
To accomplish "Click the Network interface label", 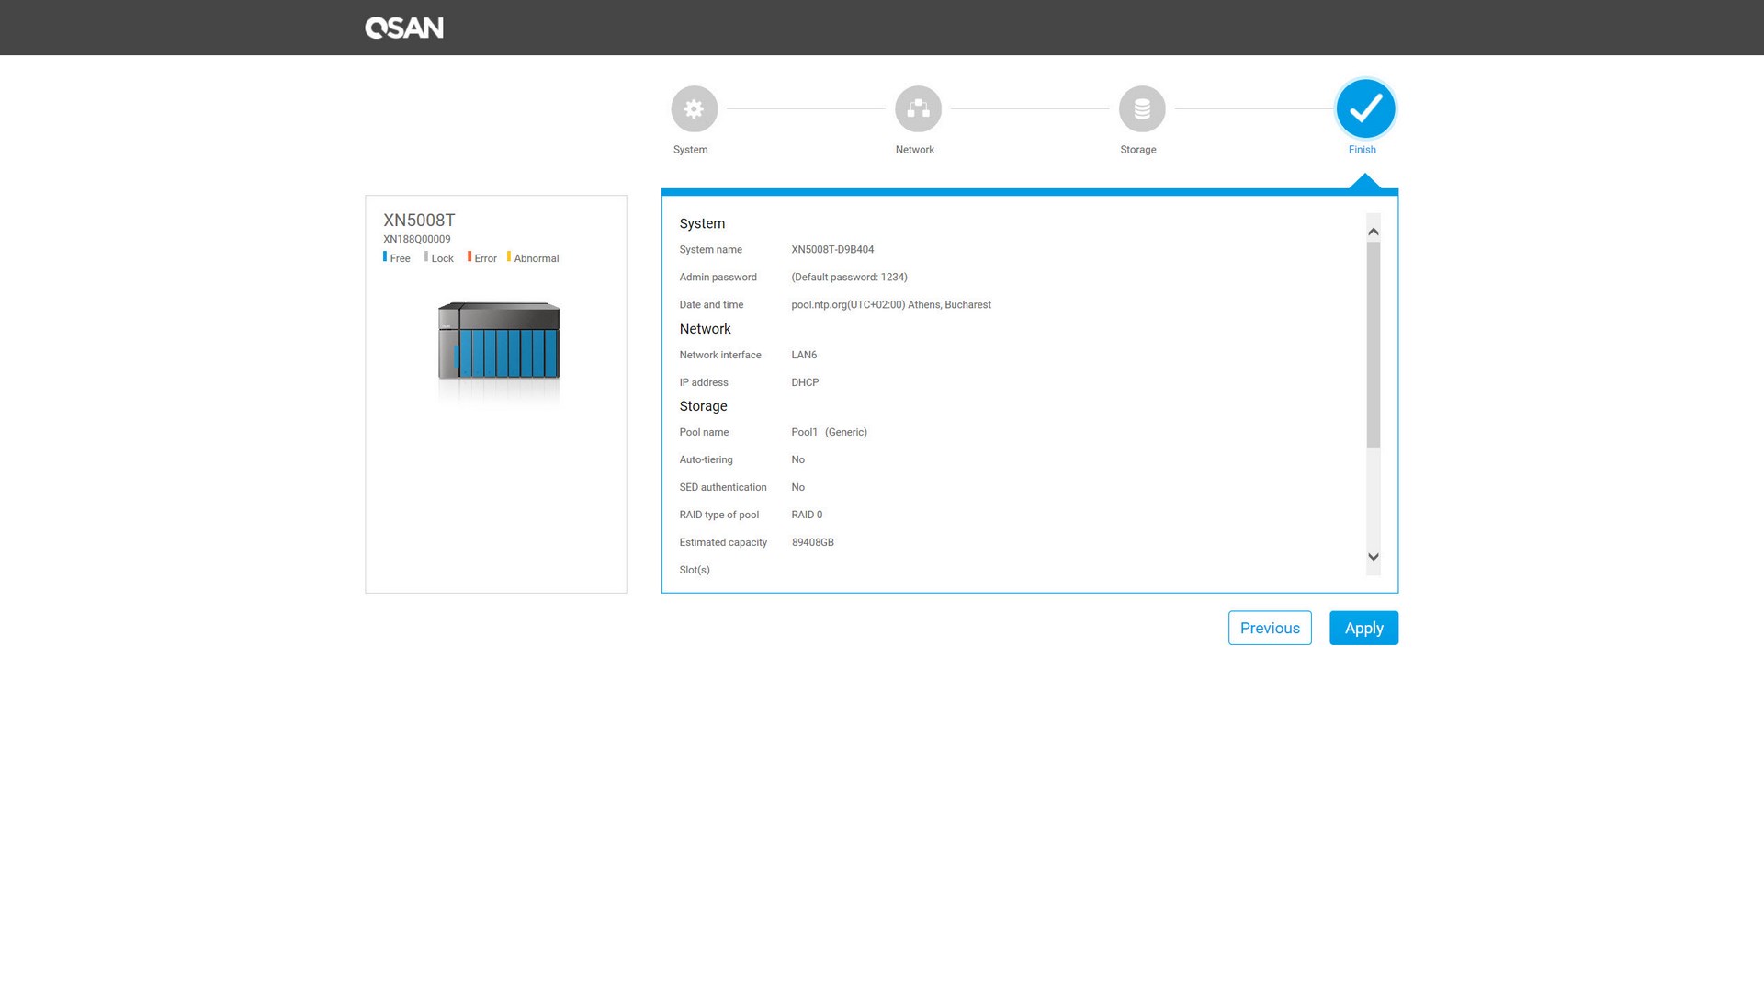I will click(x=720, y=355).
